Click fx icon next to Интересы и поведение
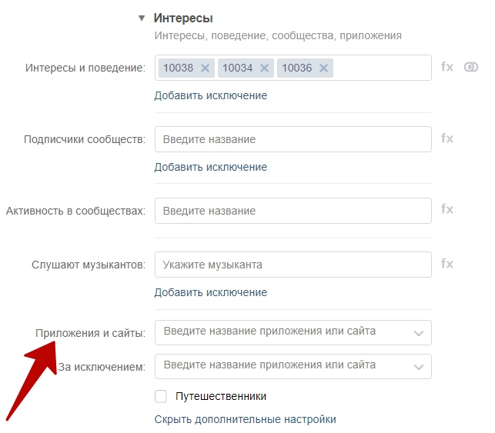The height and width of the screenshot is (433, 495). point(447,67)
